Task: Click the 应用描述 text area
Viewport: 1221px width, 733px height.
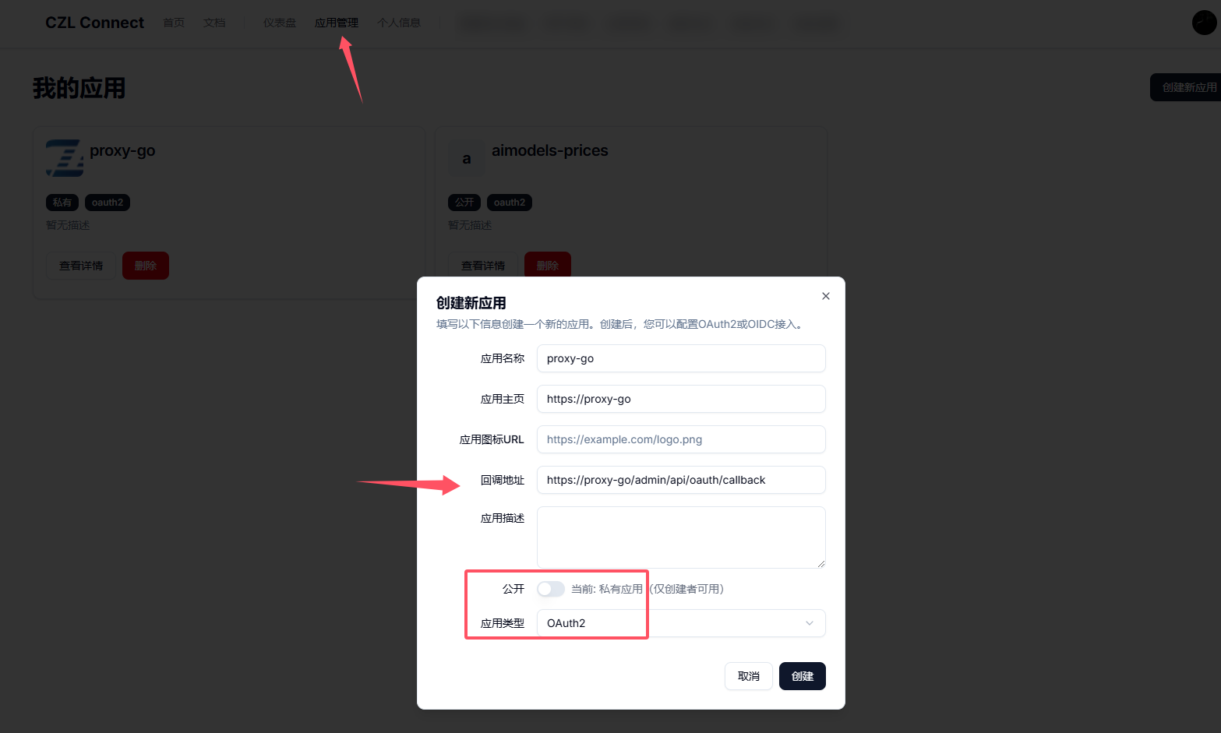Action: (x=681, y=537)
